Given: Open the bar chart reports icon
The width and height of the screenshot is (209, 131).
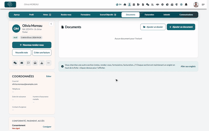Looking at the screenshot, I should [153, 4].
